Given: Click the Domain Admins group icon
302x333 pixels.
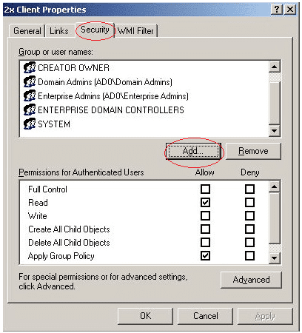Looking at the screenshot, I should [30, 81].
